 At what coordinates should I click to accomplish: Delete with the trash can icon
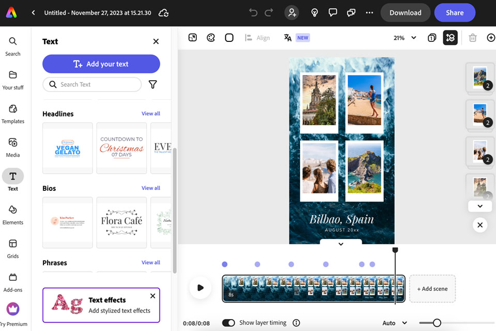(x=473, y=38)
